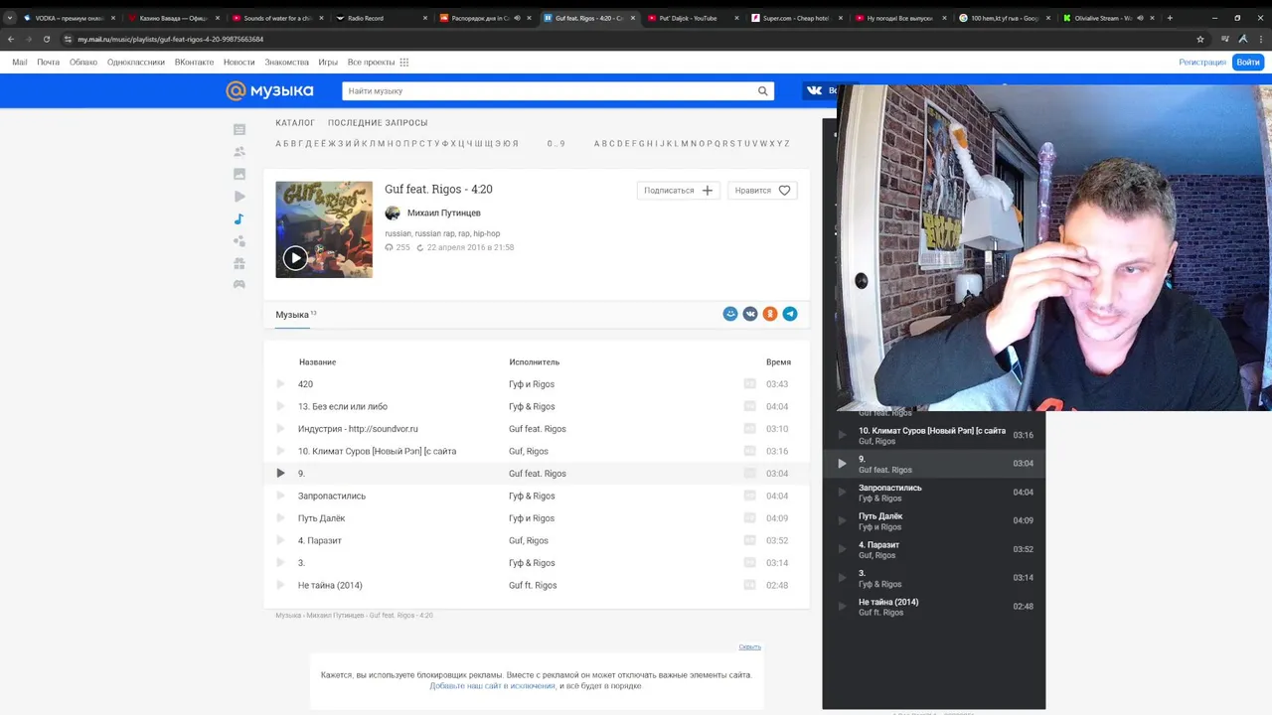This screenshot has width=1272, height=715.
Task: Play 4. Паразит in the main list
Action: point(280,540)
